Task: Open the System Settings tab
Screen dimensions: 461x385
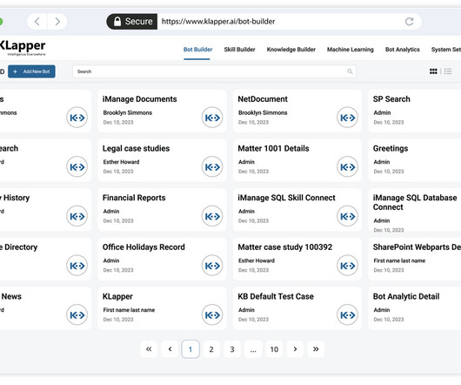Action: (446, 50)
